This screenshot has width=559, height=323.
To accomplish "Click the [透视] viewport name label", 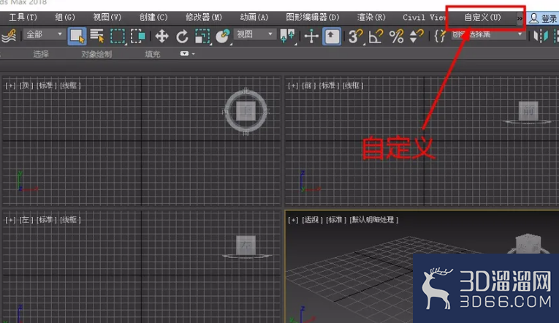I will coord(312,220).
